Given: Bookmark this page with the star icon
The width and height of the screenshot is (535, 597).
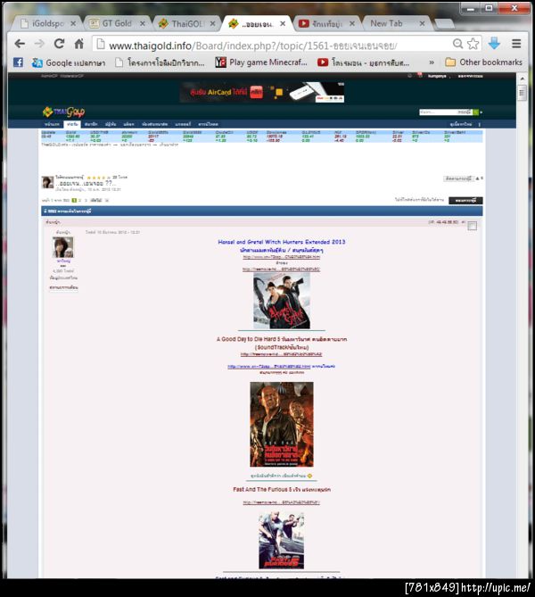Looking at the screenshot, I should tap(473, 44).
